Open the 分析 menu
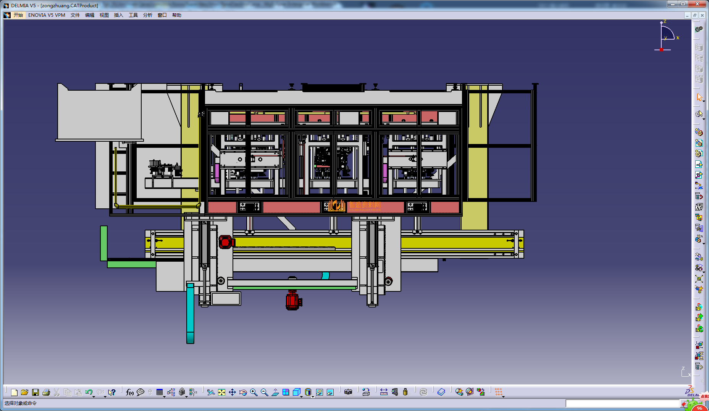The width and height of the screenshot is (709, 411). 147,15
